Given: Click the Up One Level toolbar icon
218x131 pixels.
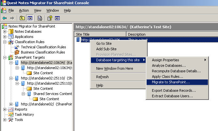Looking at the screenshot, I should [22, 18].
